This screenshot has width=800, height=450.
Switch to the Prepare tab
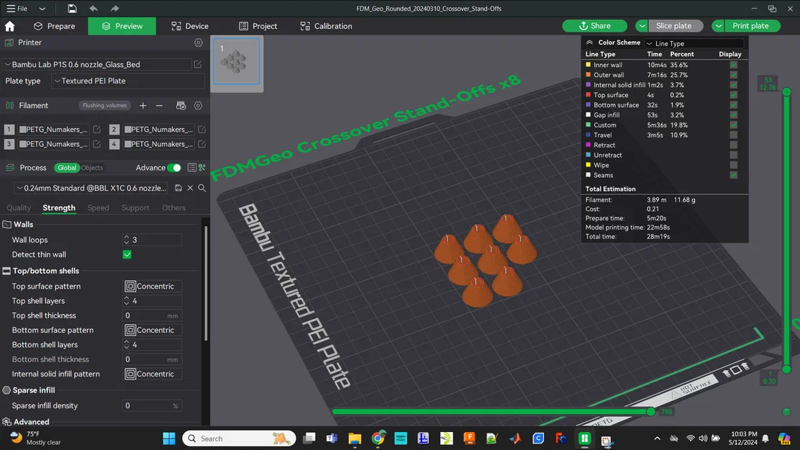pos(55,26)
